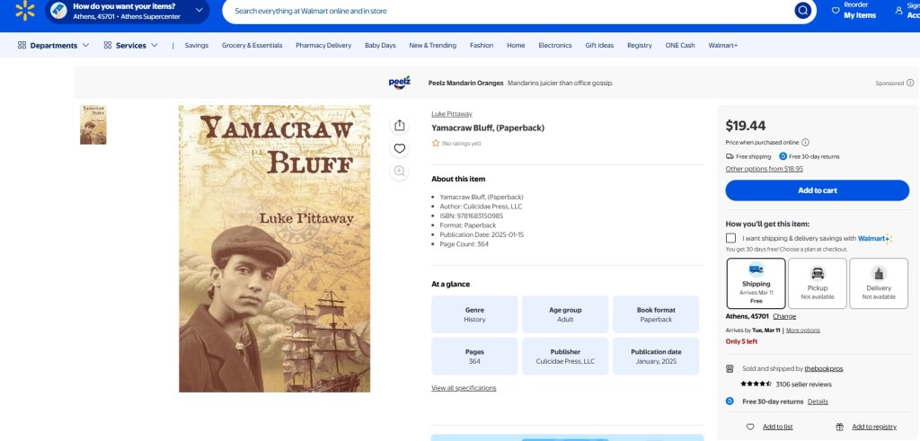This screenshot has height=441, width=920.
Task: Open the Electronics menu item
Action: [555, 45]
